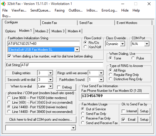Image resolution: width=156 pixels, height=136 pixels.
Task: Expand the empty COM-ports results dropdown
Action: (x=73, y=128)
